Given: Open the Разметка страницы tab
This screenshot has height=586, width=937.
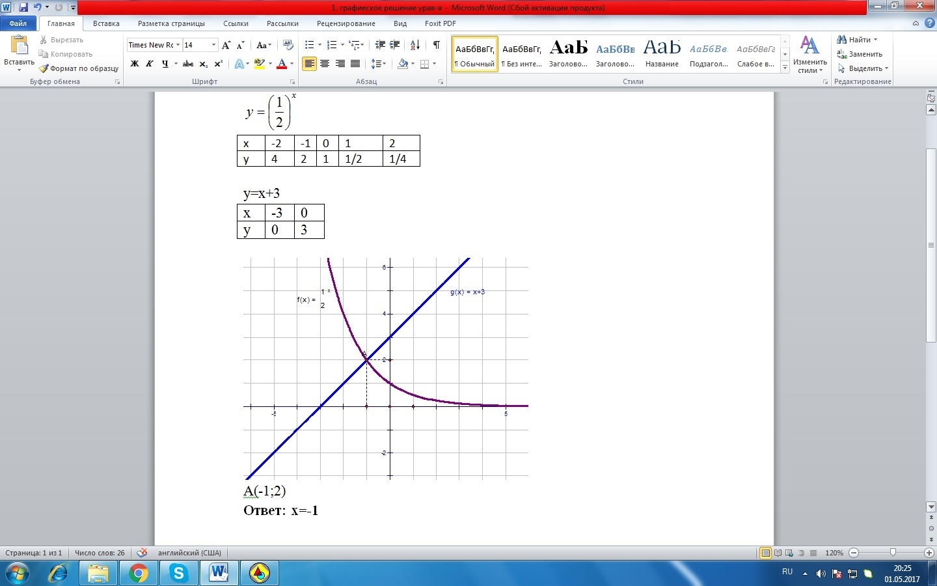Looking at the screenshot, I should (x=171, y=23).
